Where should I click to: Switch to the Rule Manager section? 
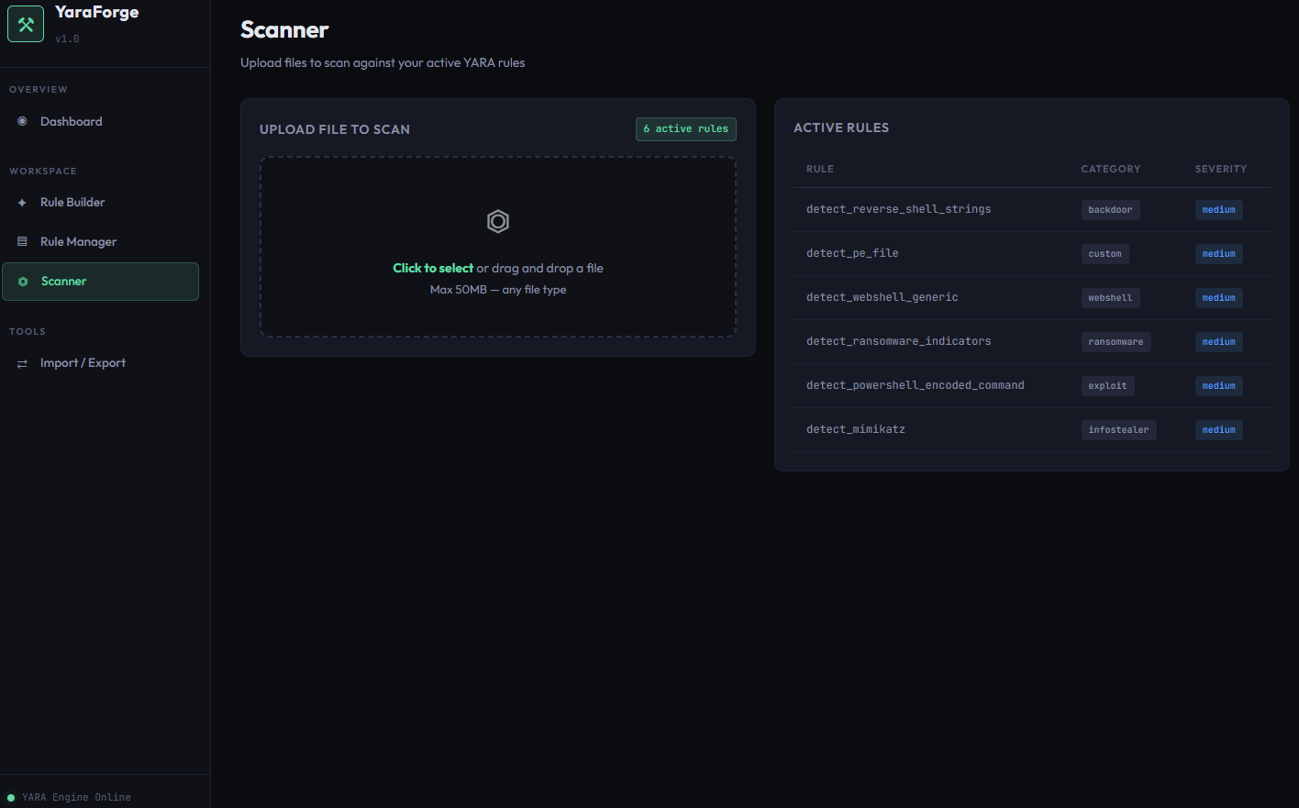(x=77, y=241)
